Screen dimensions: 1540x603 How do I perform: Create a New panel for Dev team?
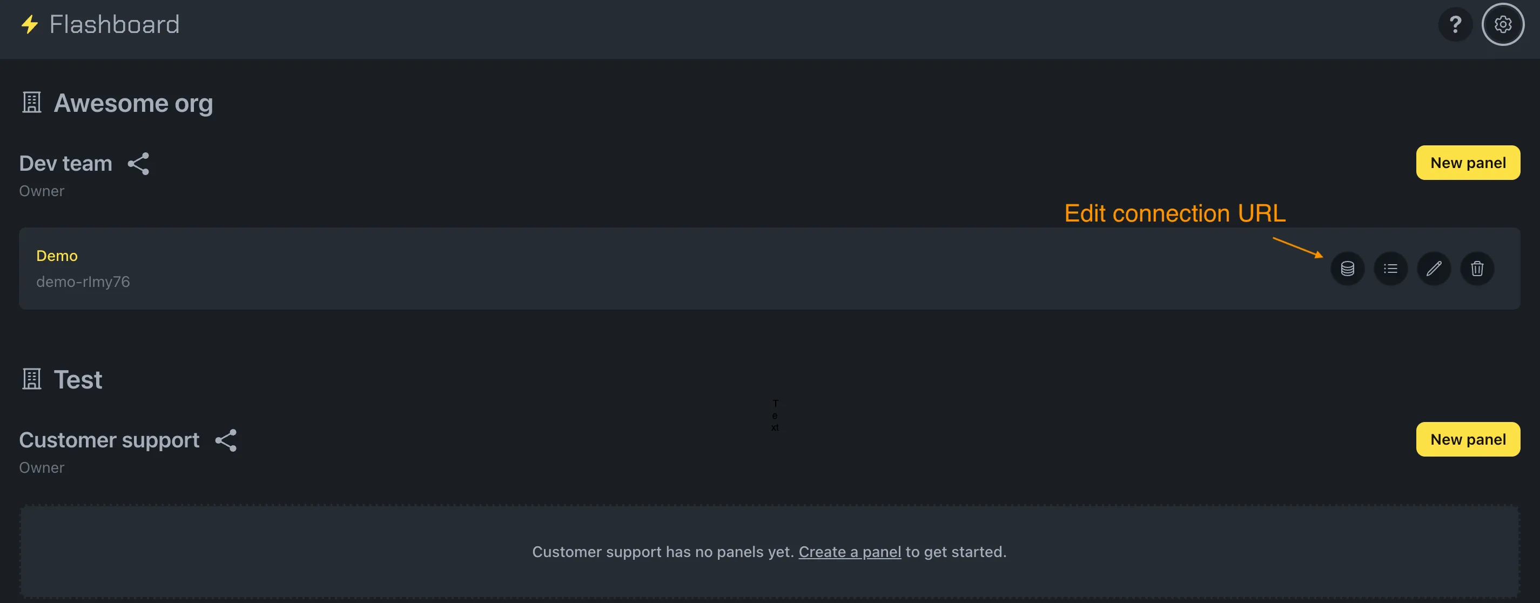1468,162
